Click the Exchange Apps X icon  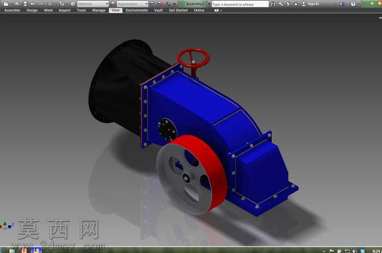coord(342,4)
